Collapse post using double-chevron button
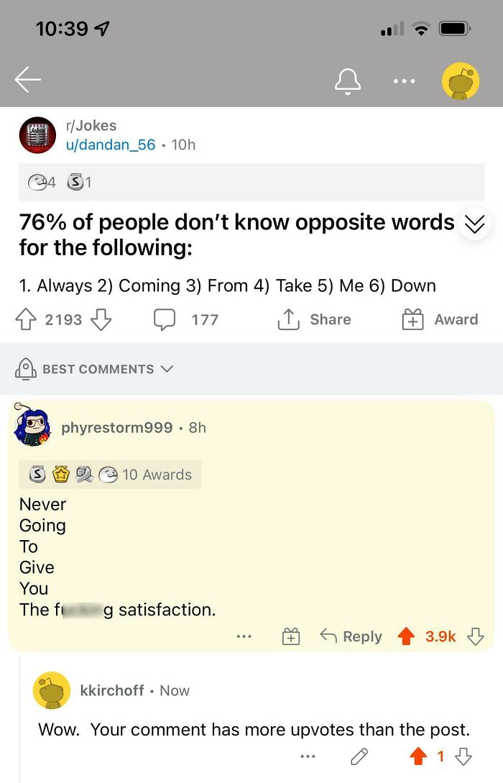 click(x=474, y=224)
